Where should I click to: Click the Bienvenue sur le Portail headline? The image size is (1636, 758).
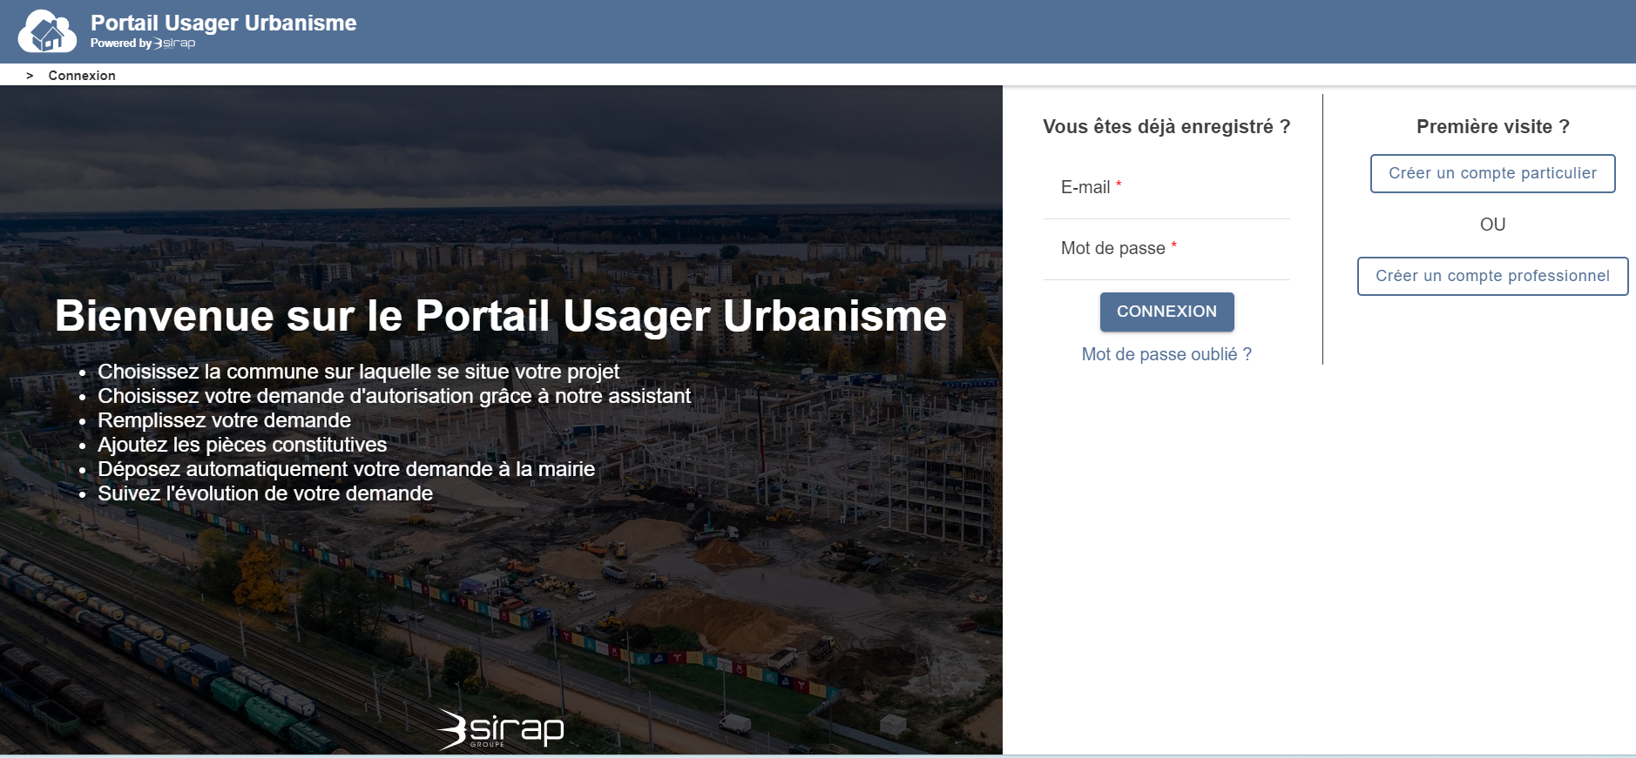[500, 316]
